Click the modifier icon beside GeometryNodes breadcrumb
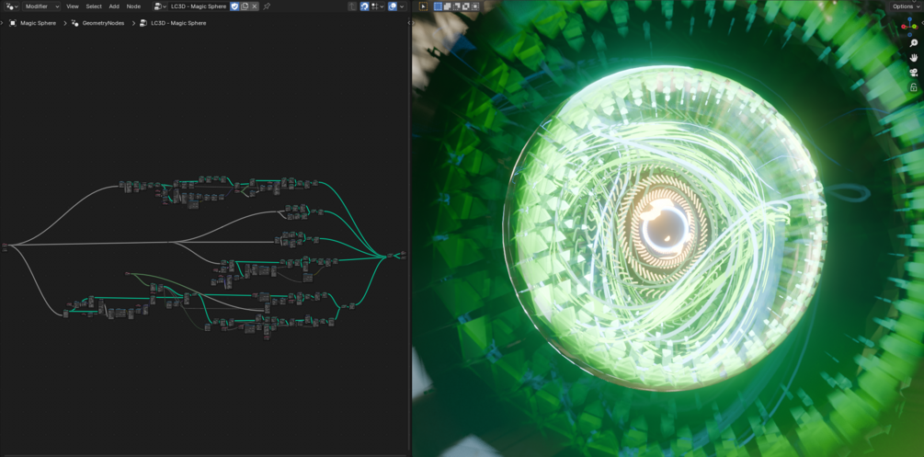 coord(74,23)
